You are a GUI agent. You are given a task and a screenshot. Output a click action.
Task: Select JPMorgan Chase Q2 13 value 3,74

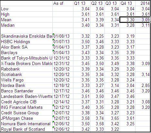click(97, 118)
